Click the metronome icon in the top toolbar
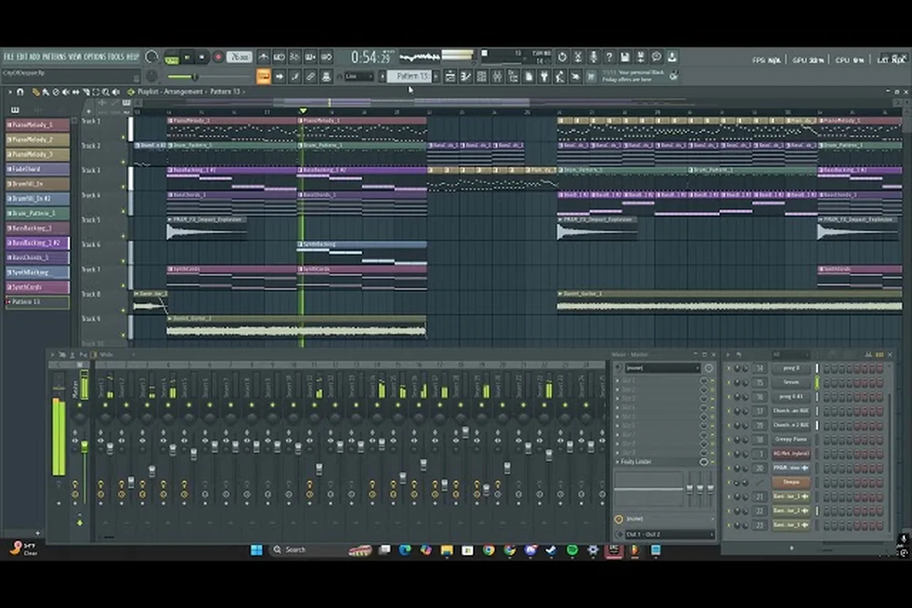912x608 pixels. point(263,57)
